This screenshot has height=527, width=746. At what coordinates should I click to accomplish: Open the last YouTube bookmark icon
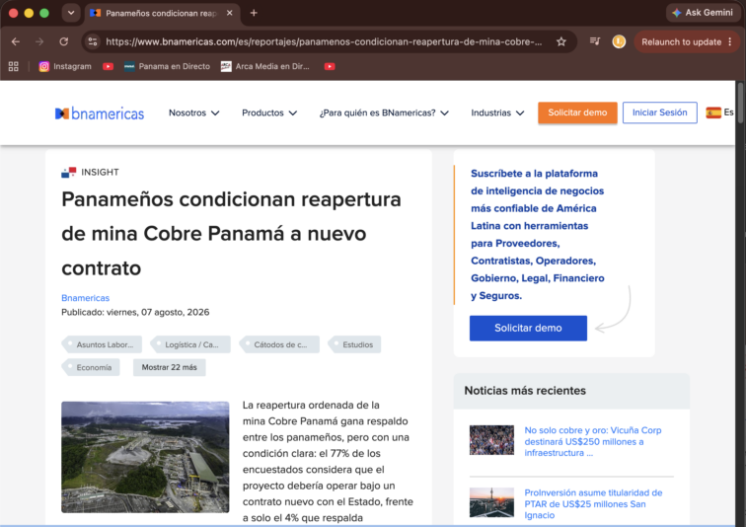point(330,66)
